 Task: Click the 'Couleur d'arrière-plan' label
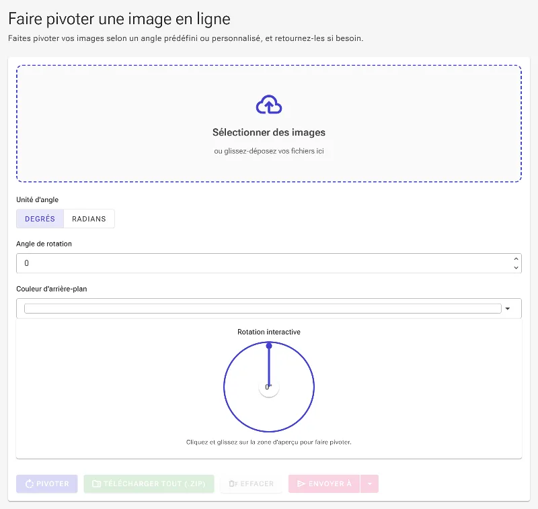pyautogui.click(x=52, y=289)
